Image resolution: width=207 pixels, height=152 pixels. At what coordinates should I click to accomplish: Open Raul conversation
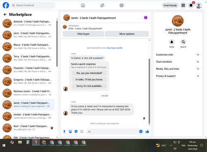[x=28, y=128]
